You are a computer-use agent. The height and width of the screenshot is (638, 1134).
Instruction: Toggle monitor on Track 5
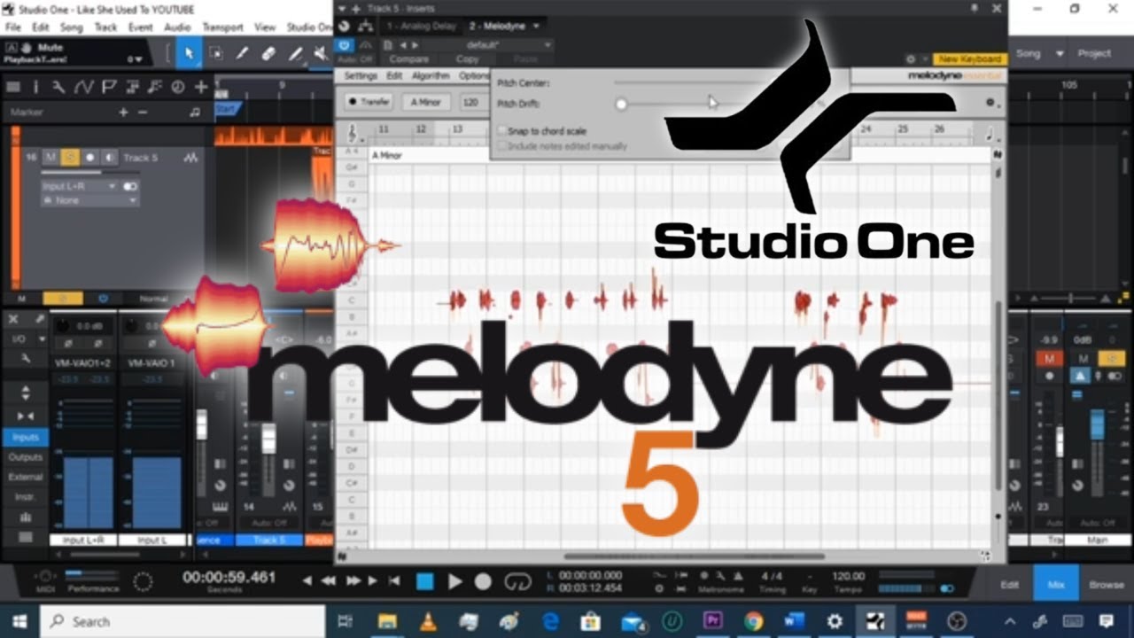(109, 157)
